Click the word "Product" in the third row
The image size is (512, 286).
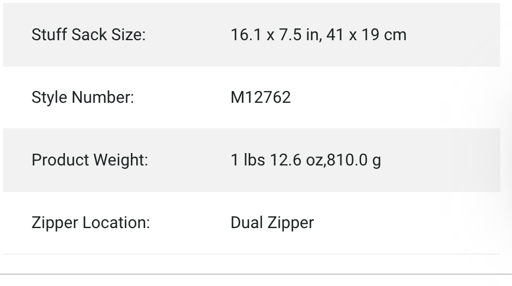pyautogui.click(x=59, y=160)
